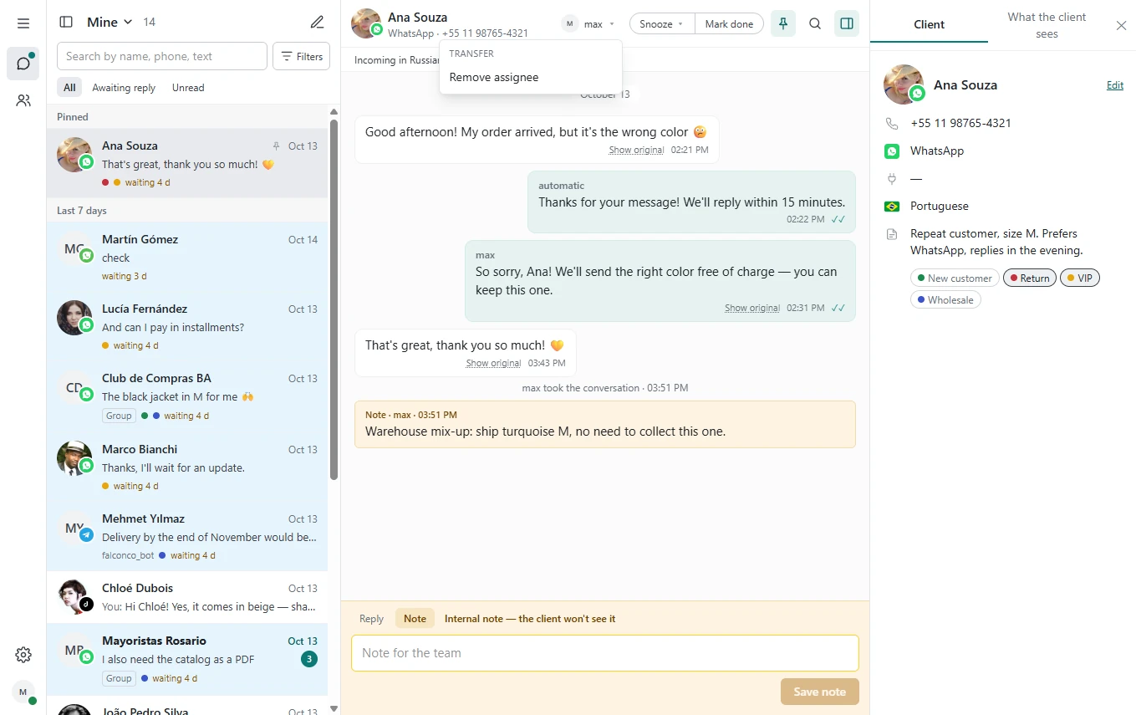
Task: Open the contacts people icon in sidebar
Action: tap(23, 100)
